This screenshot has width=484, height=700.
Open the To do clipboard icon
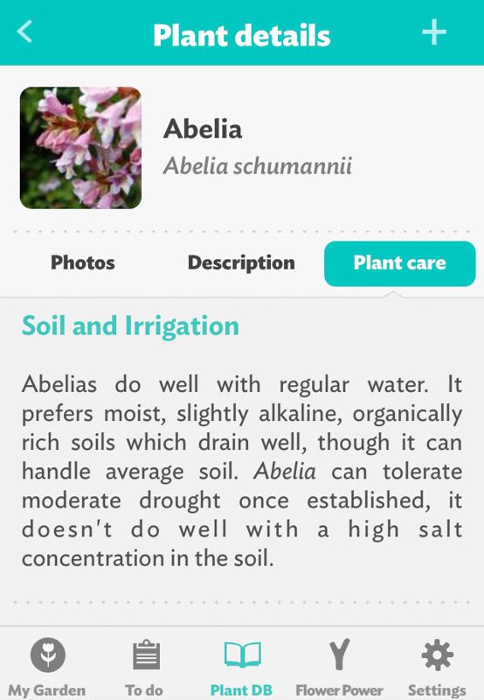[x=146, y=654]
